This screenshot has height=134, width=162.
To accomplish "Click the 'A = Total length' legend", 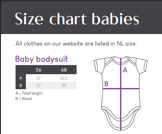I will [29, 93].
